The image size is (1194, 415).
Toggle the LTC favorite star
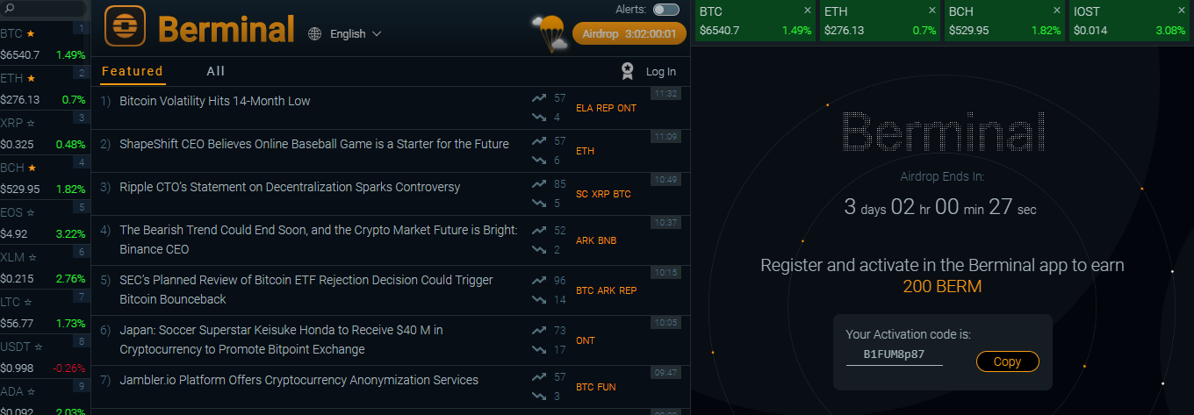pyautogui.click(x=29, y=302)
